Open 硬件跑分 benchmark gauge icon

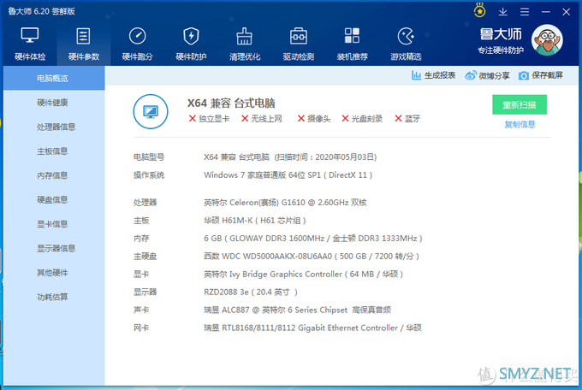pos(137,36)
